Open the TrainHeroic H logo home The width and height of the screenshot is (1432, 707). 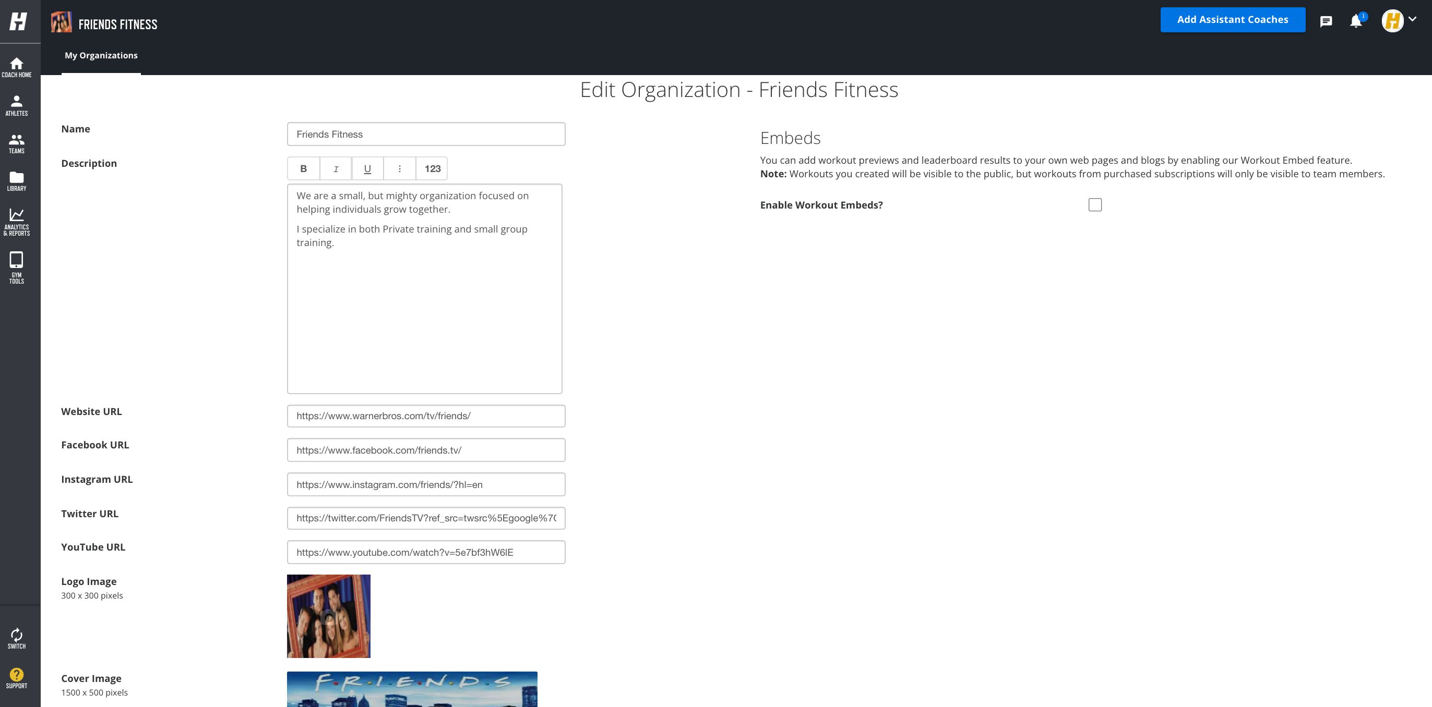click(18, 21)
